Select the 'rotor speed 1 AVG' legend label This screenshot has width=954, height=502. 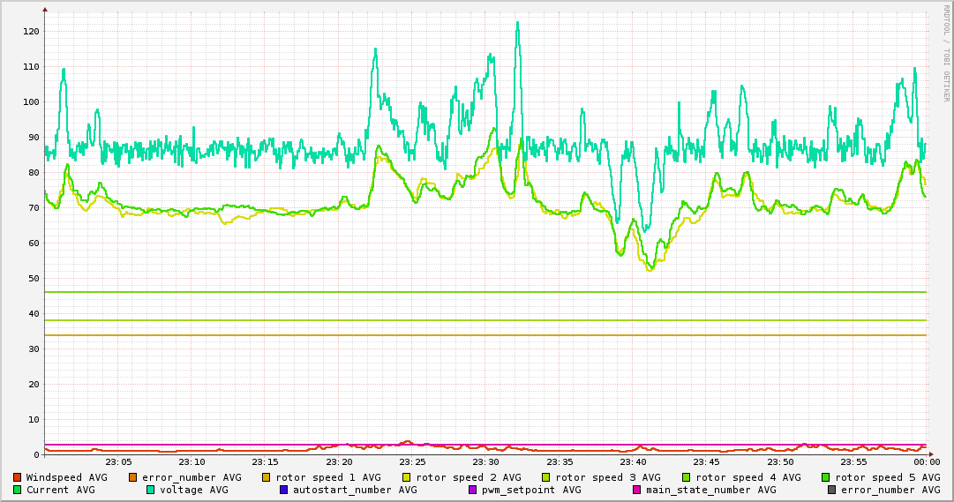coord(328,477)
